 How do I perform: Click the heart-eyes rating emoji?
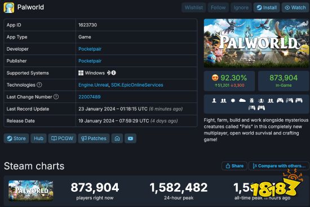click(x=215, y=78)
